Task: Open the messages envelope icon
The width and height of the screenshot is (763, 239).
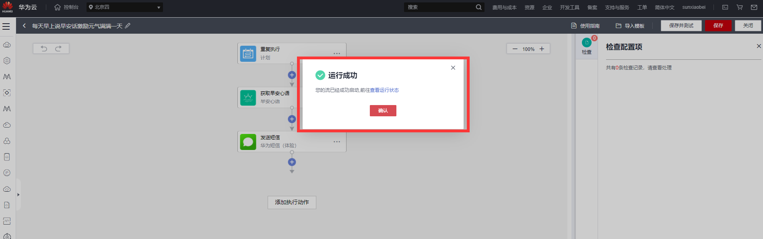Action: [754, 7]
